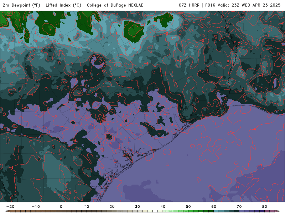Click the '2m Dewpoint (°F)' title text
The height and width of the screenshot is (213, 285).
[x=21, y=5]
